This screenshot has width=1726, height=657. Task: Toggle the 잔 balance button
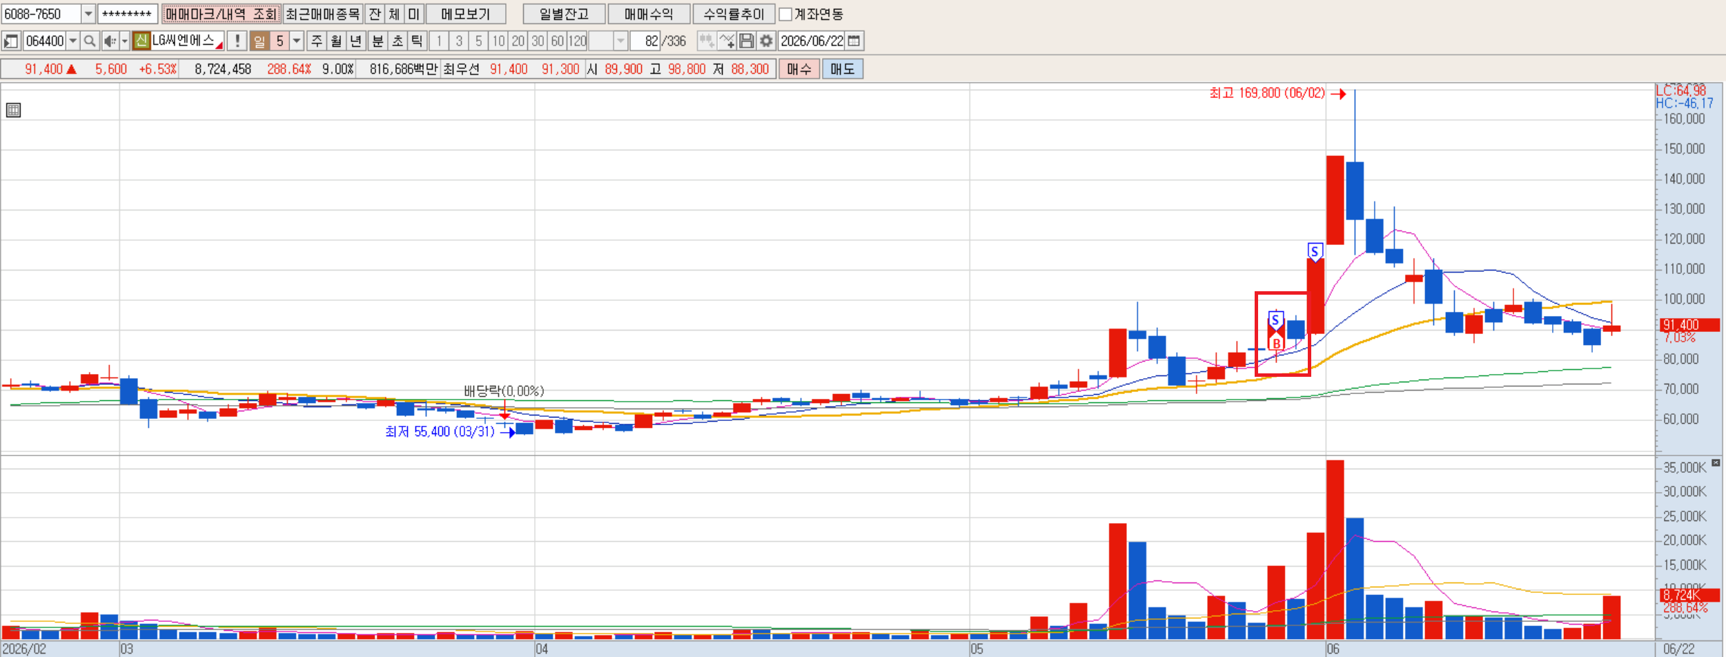click(375, 14)
